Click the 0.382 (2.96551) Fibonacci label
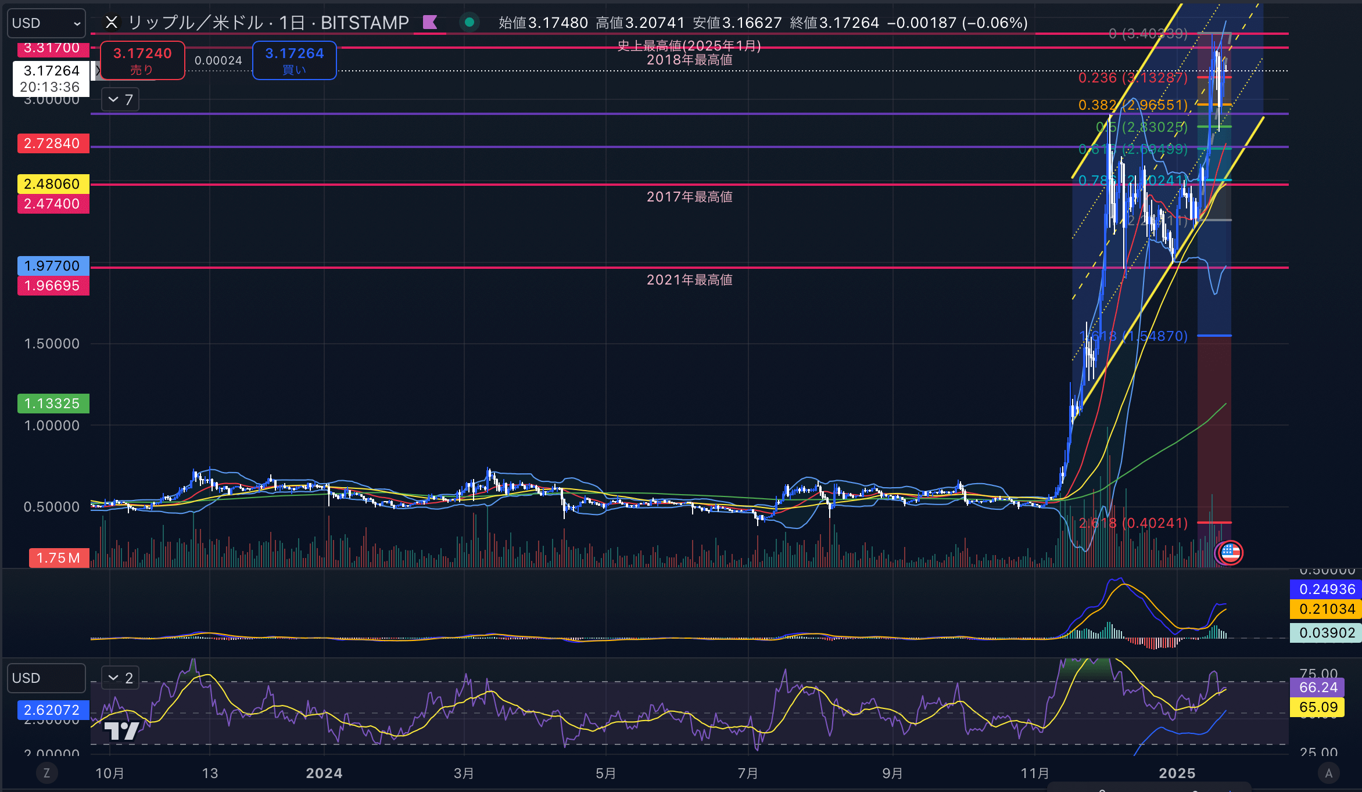This screenshot has height=792, width=1362. [x=1133, y=105]
